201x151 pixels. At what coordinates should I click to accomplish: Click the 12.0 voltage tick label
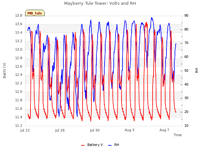point(19,92)
